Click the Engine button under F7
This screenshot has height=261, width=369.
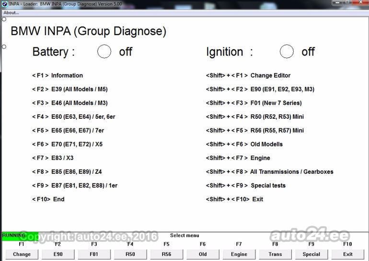click(x=239, y=254)
